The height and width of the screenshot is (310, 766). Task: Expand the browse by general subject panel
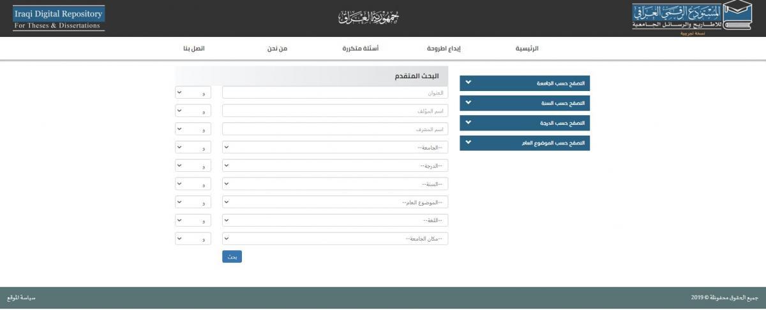click(524, 143)
